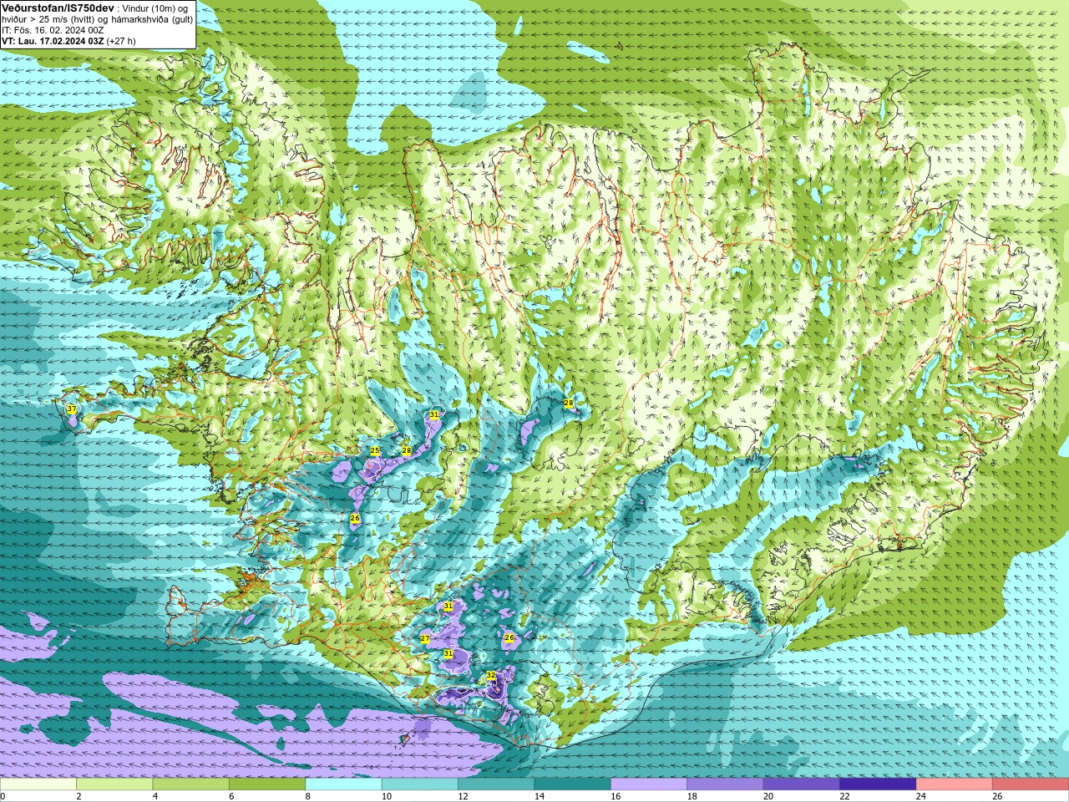Click the legend tick label 20
The image size is (1069, 802).
click(768, 796)
